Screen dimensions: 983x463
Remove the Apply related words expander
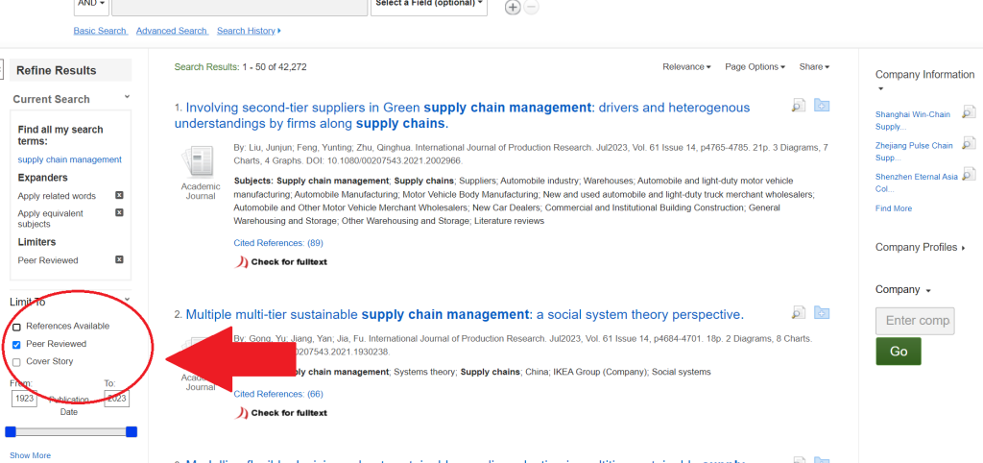click(119, 195)
